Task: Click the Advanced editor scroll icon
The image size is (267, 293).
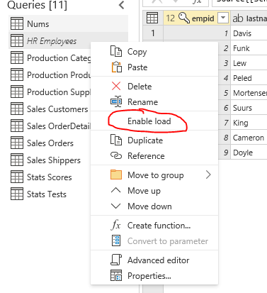Action: pyautogui.click(x=116, y=260)
